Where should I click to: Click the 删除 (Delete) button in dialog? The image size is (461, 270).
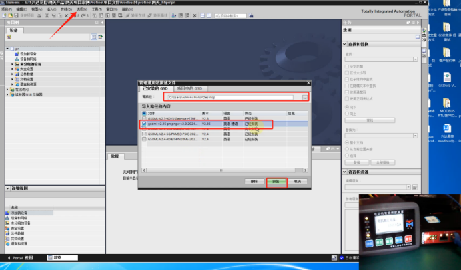point(254,182)
